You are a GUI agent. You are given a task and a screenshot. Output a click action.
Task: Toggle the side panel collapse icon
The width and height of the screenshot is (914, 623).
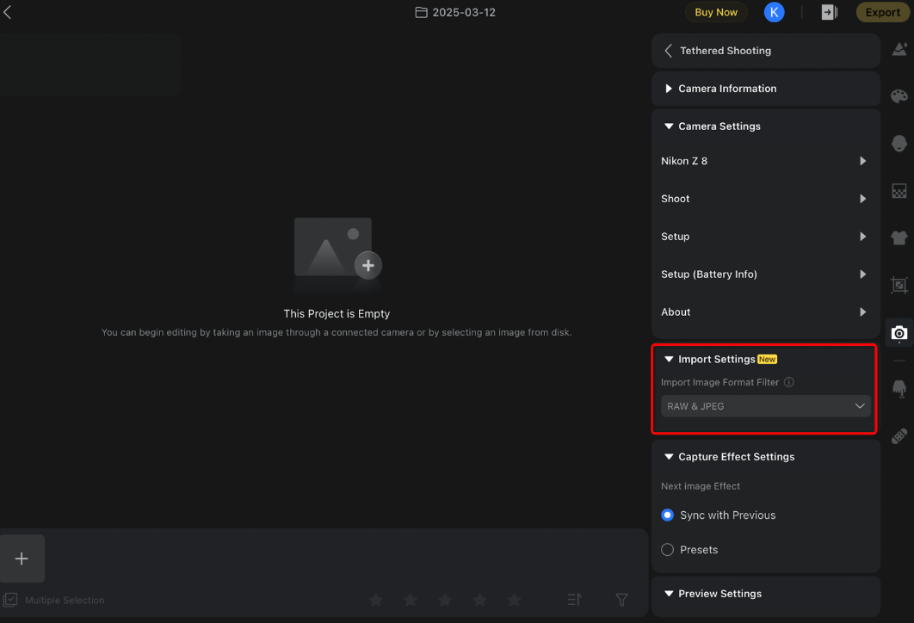[x=829, y=12]
